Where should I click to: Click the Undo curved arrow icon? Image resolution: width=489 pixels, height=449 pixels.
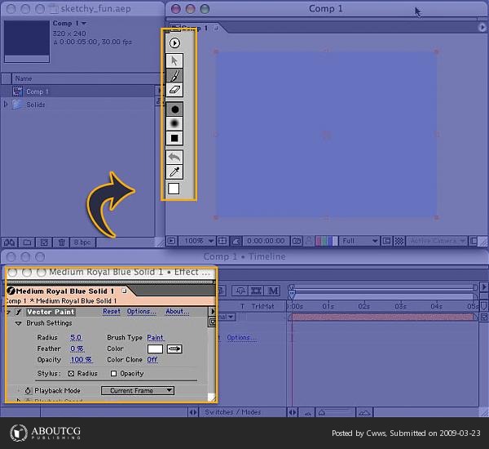pos(174,158)
